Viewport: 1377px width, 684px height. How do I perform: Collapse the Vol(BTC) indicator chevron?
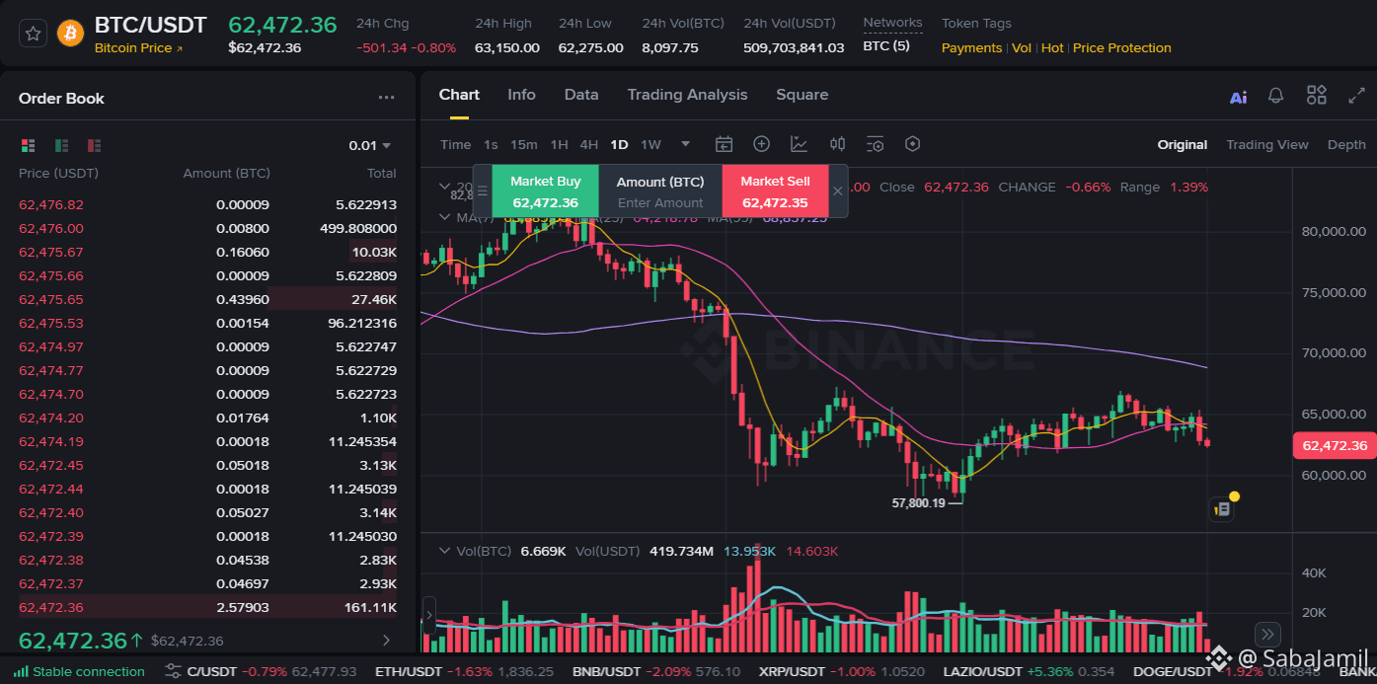(444, 551)
